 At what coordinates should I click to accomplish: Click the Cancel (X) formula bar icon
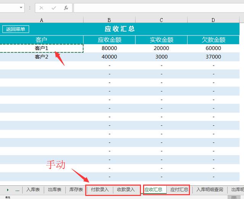(42, 8)
